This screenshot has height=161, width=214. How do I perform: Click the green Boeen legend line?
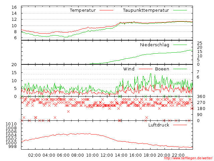(x=180, y=69)
